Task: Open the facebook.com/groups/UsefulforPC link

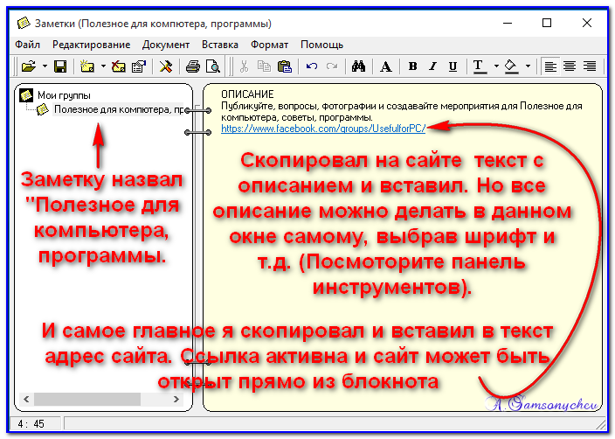Action: pos(323,129)
